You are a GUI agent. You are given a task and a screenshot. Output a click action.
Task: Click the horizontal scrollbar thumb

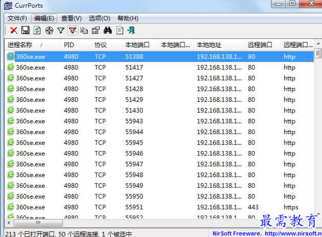click(x=38, y=223)
